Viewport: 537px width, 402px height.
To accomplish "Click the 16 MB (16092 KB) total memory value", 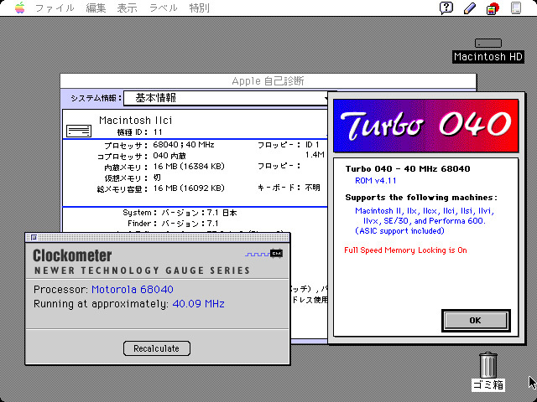I will [189, 188].
